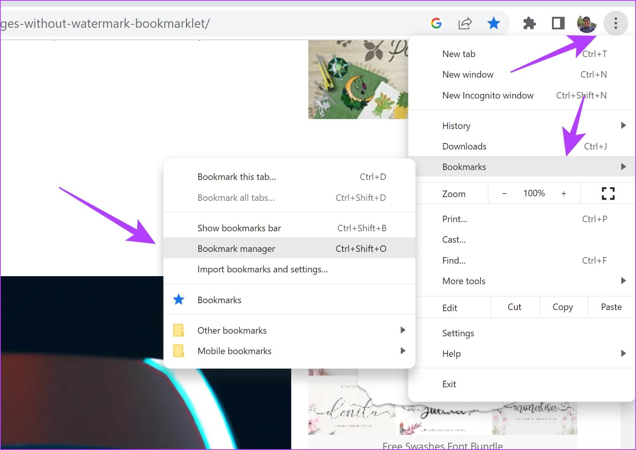Image resolution: width=636 pixels, height=450 pixels.
Task: Click the Other bookmarks folder icon
Action: (179, 330)
